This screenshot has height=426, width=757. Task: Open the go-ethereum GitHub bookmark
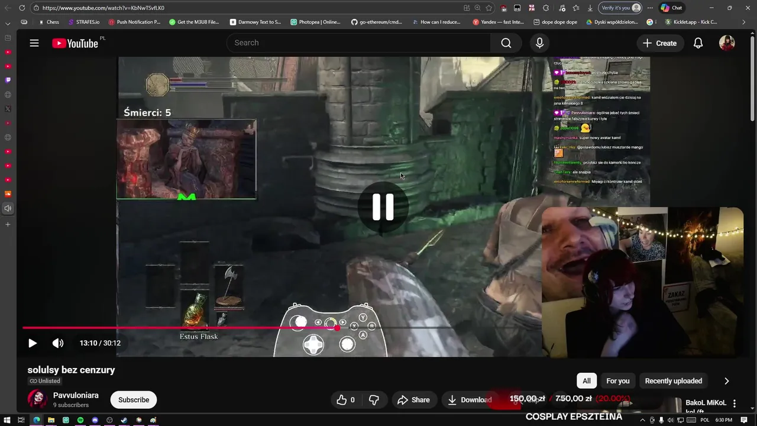click(377, 22)
